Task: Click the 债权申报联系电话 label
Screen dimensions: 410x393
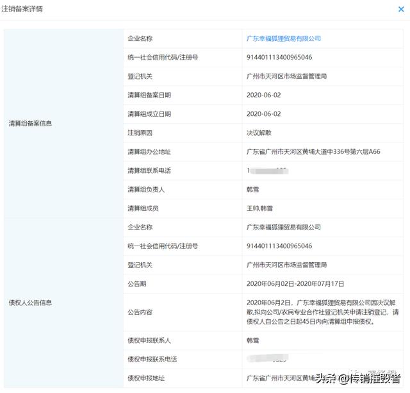Action: point(152,359)
